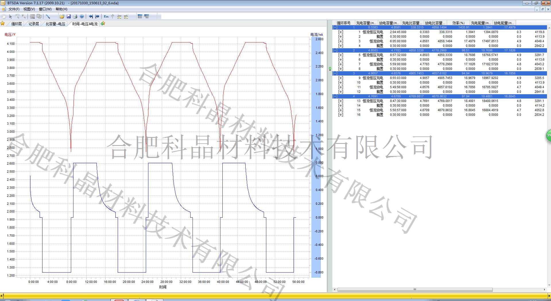The width and height of the screenshot is (551, 301).
Task: Print the chart with printer icon
Action: point(75,17)
